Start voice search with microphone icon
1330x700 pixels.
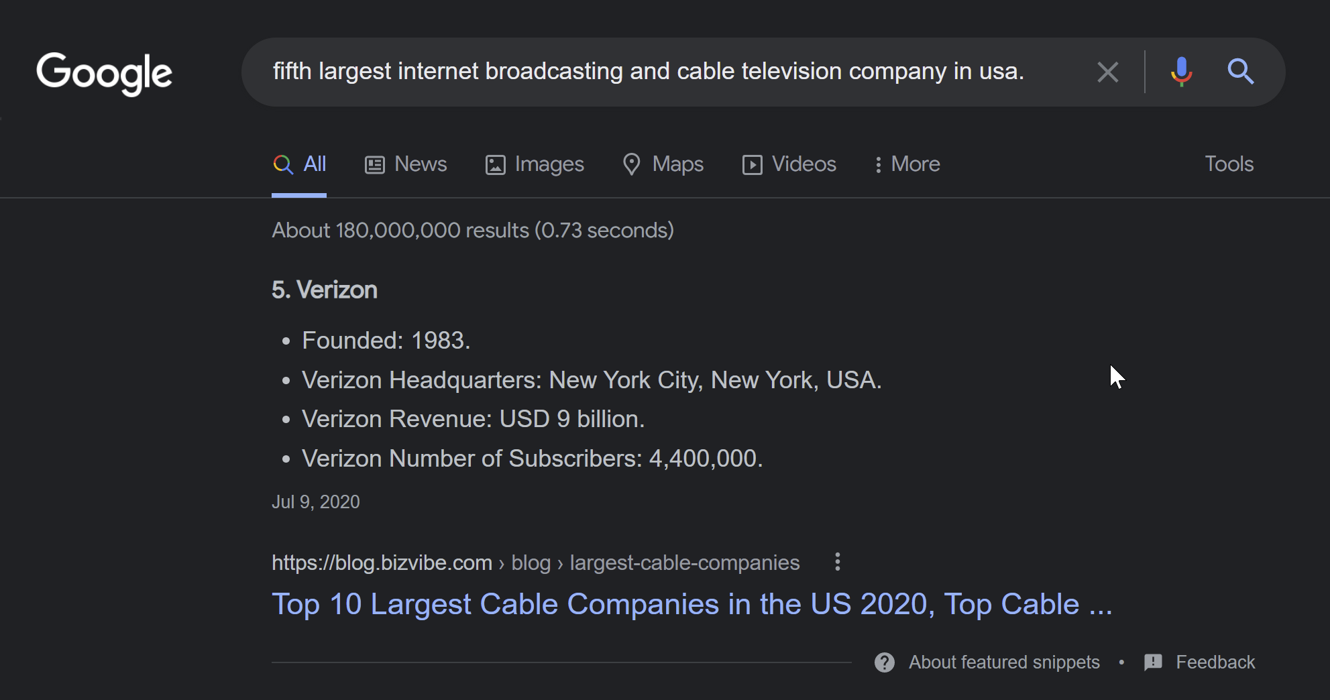click(1181, 72)
